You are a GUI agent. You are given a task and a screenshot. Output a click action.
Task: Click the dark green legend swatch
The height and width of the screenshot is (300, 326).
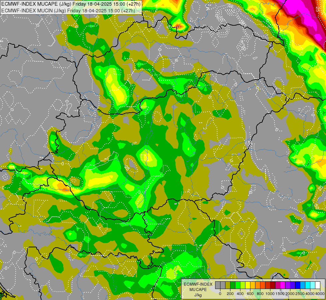point(233,285)
